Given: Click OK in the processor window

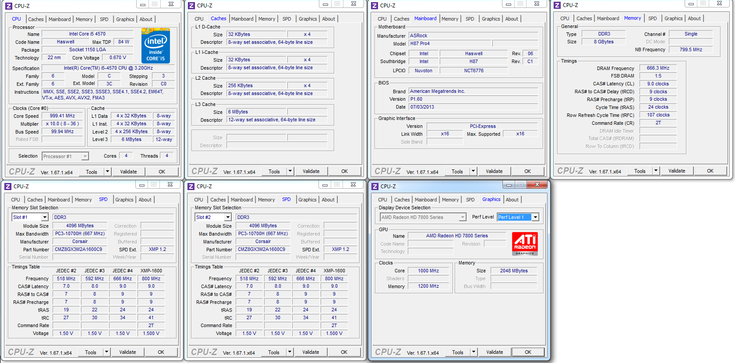Looking at the screenshot, I should click(162, 172).
